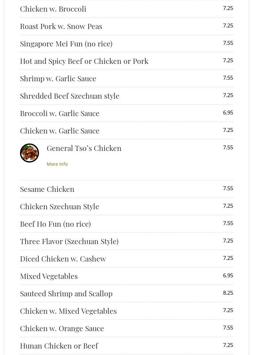Open More Info for General Tso's Chicken
Viewport: 253px width, 355px height.
pyautogui.click(x=57, y=164)
